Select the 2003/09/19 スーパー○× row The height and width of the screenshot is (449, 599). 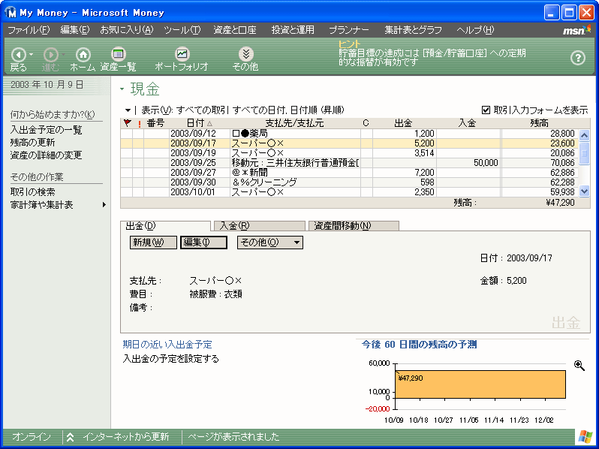(349, 153)
